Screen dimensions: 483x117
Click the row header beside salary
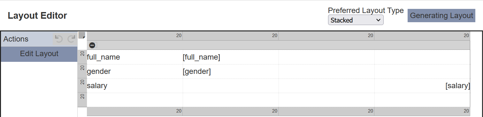tap(82, 86)
